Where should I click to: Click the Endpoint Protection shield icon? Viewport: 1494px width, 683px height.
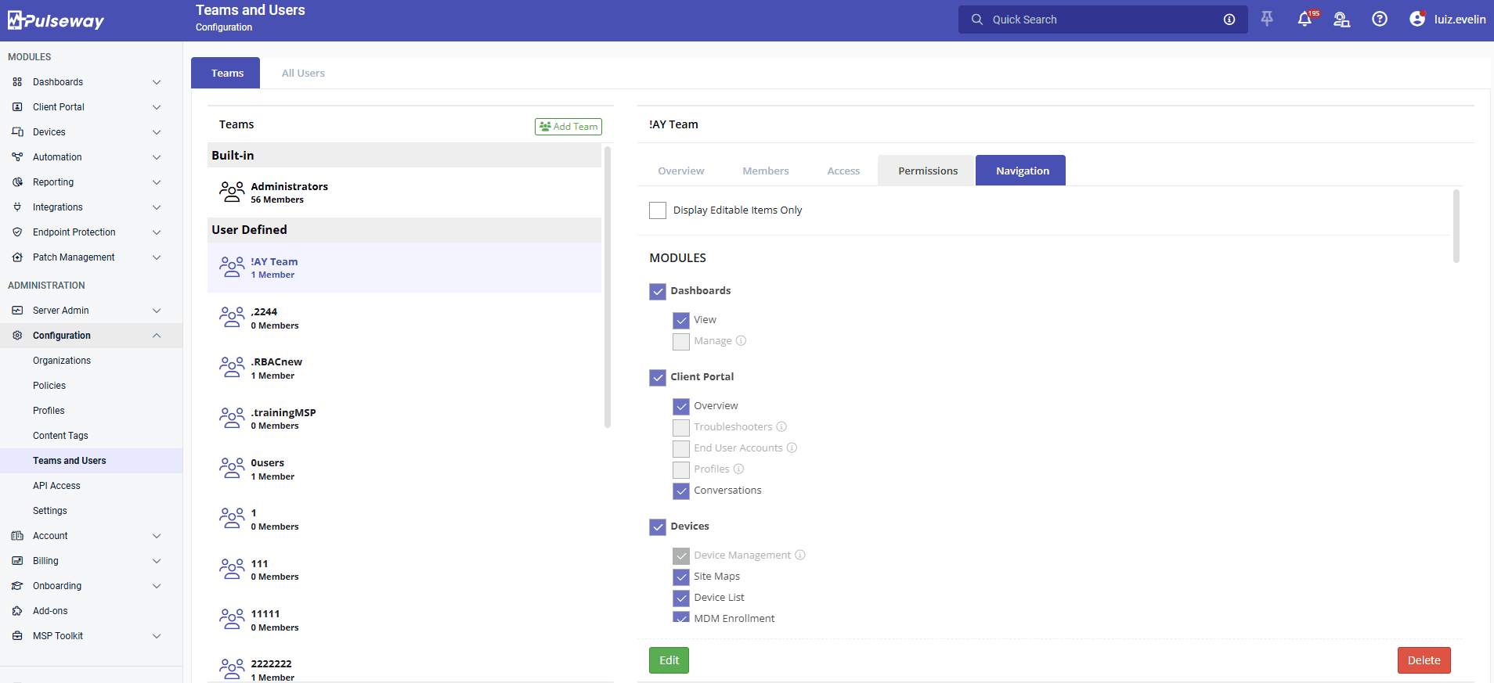[x=17, y=232]
